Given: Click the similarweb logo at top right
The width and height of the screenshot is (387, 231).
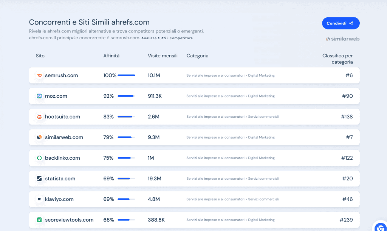Looking at the screenshot, I should point(342,39).
